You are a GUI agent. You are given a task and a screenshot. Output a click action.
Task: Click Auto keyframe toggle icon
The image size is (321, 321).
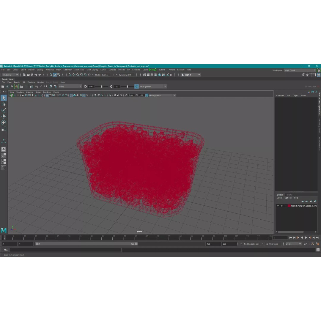313,244
